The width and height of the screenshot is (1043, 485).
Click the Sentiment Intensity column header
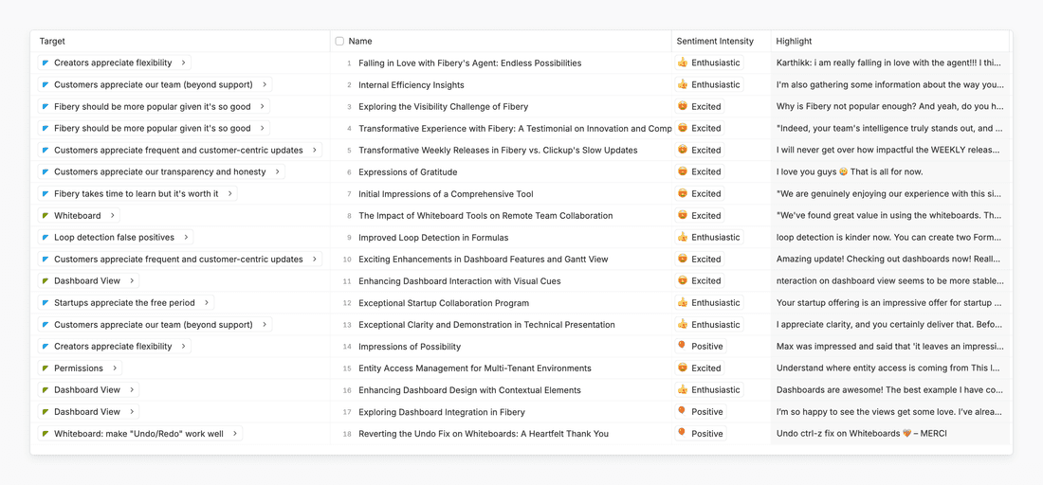tap(715, 42)
